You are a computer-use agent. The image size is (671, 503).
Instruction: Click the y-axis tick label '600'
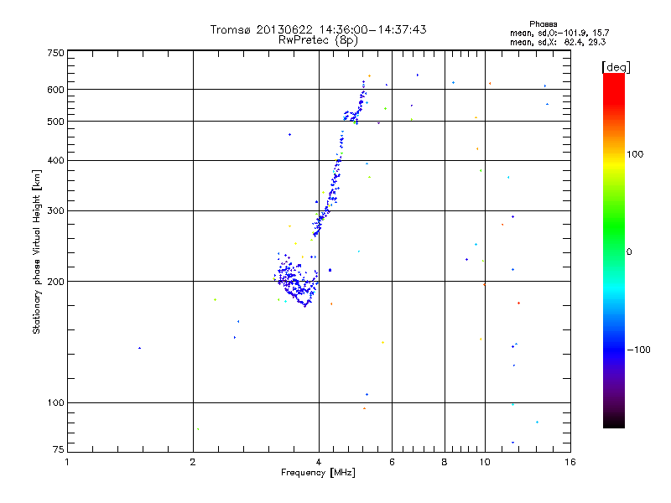tap(55, 90)
